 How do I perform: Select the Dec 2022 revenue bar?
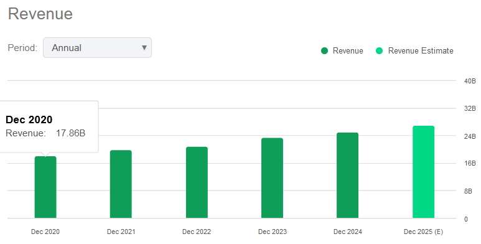pos(197,182)
